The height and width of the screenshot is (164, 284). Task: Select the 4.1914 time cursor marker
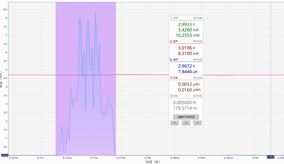[270, 157]
